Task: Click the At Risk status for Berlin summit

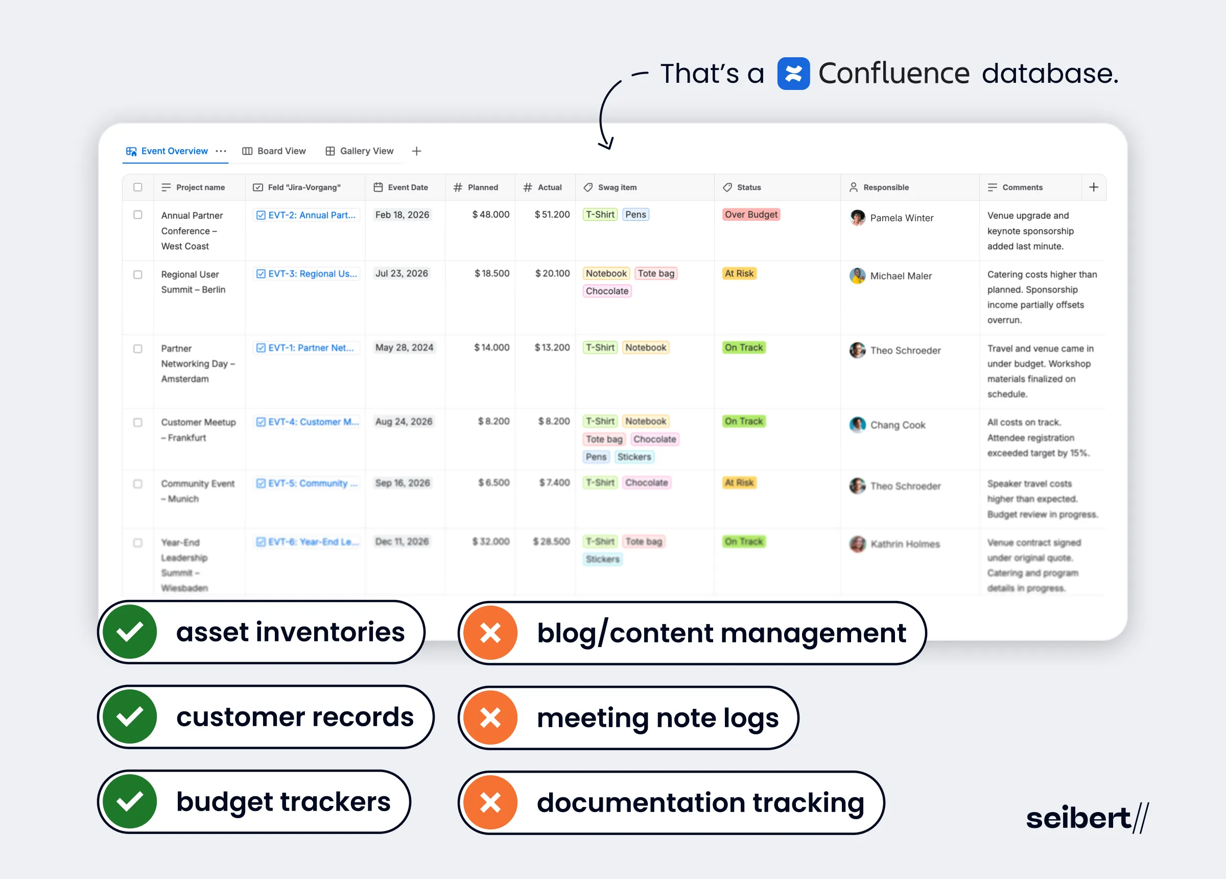Action: click(739, 273)
